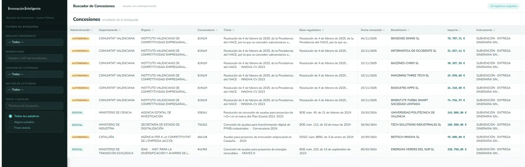The width and height of the screenshot is (525, 167).
Task: Sort by Base reguladora column header icon
Action: point(323,30)
